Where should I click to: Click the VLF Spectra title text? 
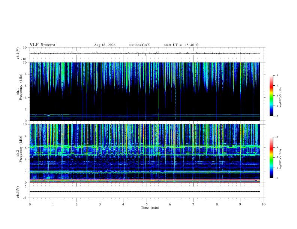pyautogui.click(x=42, y=45)
